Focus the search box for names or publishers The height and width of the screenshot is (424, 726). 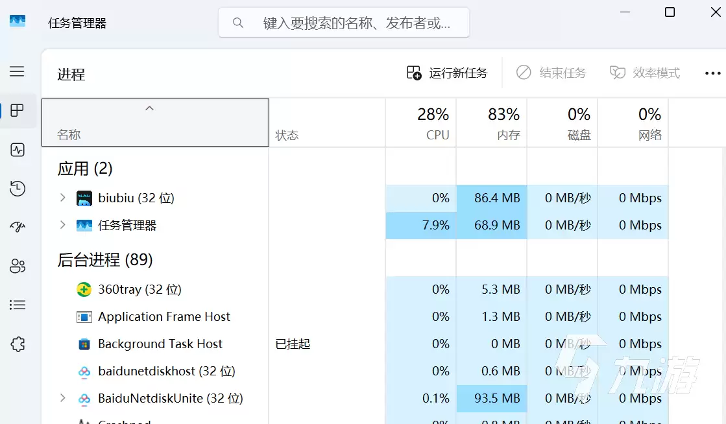[344, 22]
